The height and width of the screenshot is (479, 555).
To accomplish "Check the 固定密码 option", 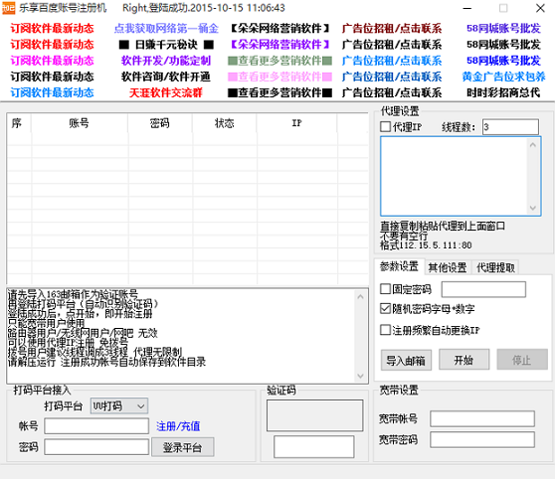I will click(385, 289).
